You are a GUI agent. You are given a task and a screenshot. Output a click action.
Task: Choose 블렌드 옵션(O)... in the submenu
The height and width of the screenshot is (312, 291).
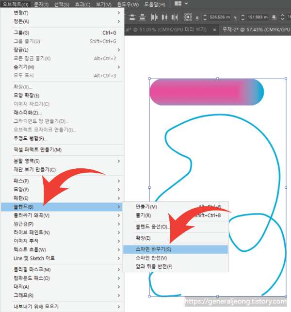pyautogui.click(x=176, y=227)
